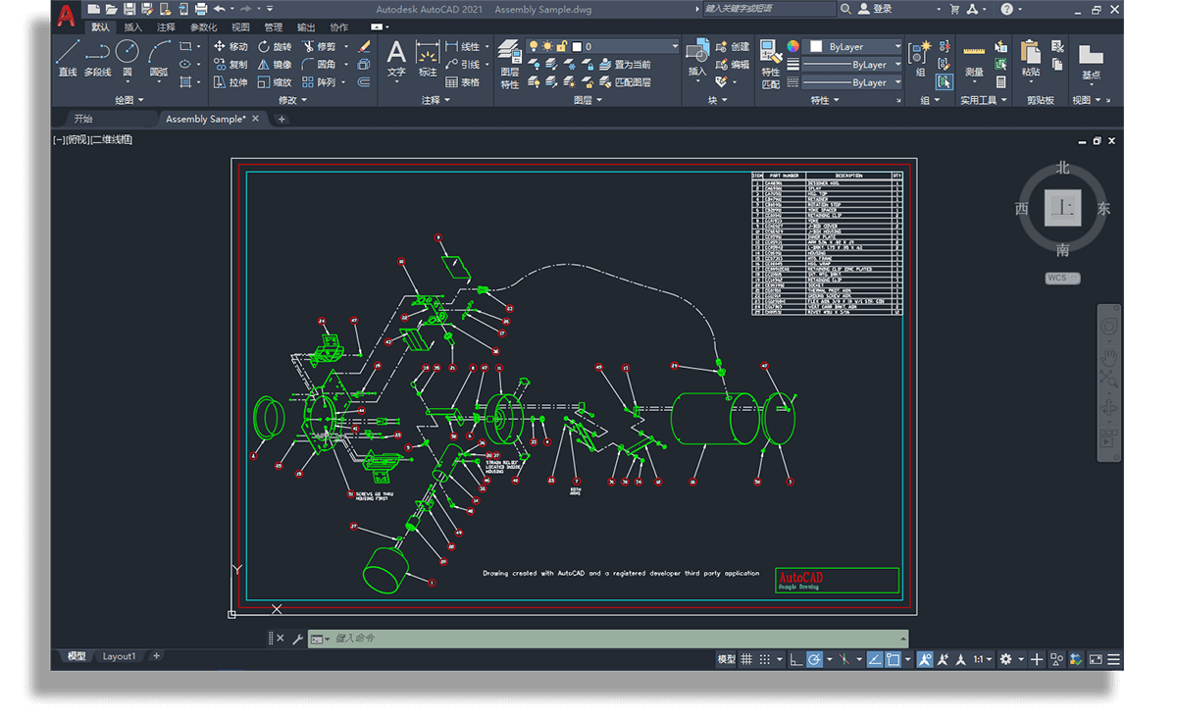This screenshot has width=1177, height=719.
Task: Activate the 拉伸 (Stretch) command
Action: [x=230, y=82]
